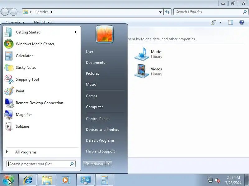The height and width of the screenshot is (186, 249).
Task: Open User folder from Start menu
Action: click(90, 52)
